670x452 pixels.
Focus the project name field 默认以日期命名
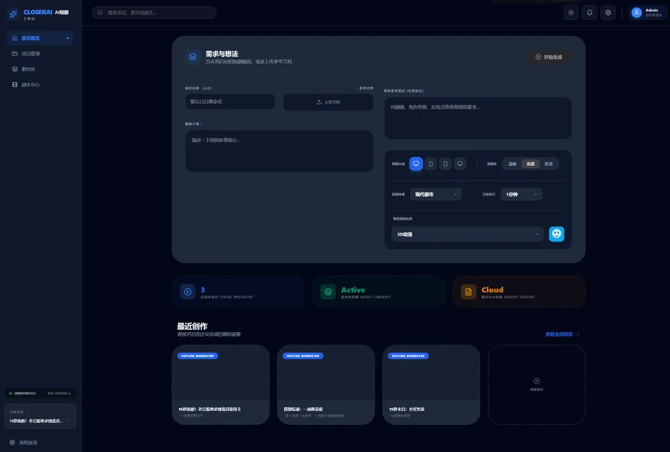click(230, 101)
